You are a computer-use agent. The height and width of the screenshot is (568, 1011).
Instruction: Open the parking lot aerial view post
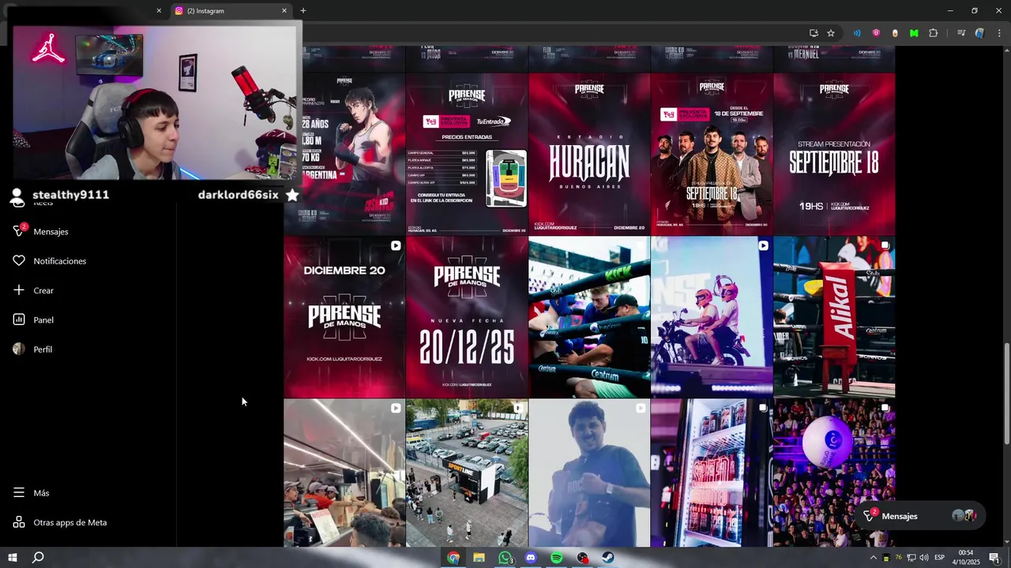pos(467,473)
